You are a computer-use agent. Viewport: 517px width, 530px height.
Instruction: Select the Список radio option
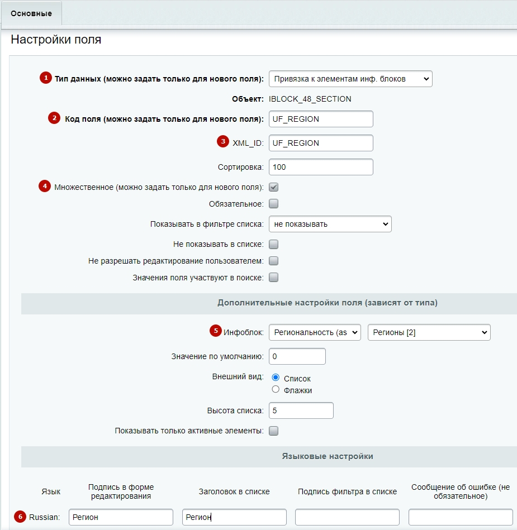point(276,377)
